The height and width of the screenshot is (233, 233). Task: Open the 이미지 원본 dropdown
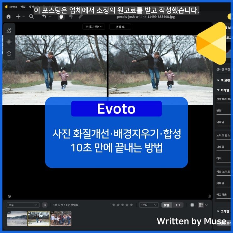pyautogui.click(x=94, y=27)
